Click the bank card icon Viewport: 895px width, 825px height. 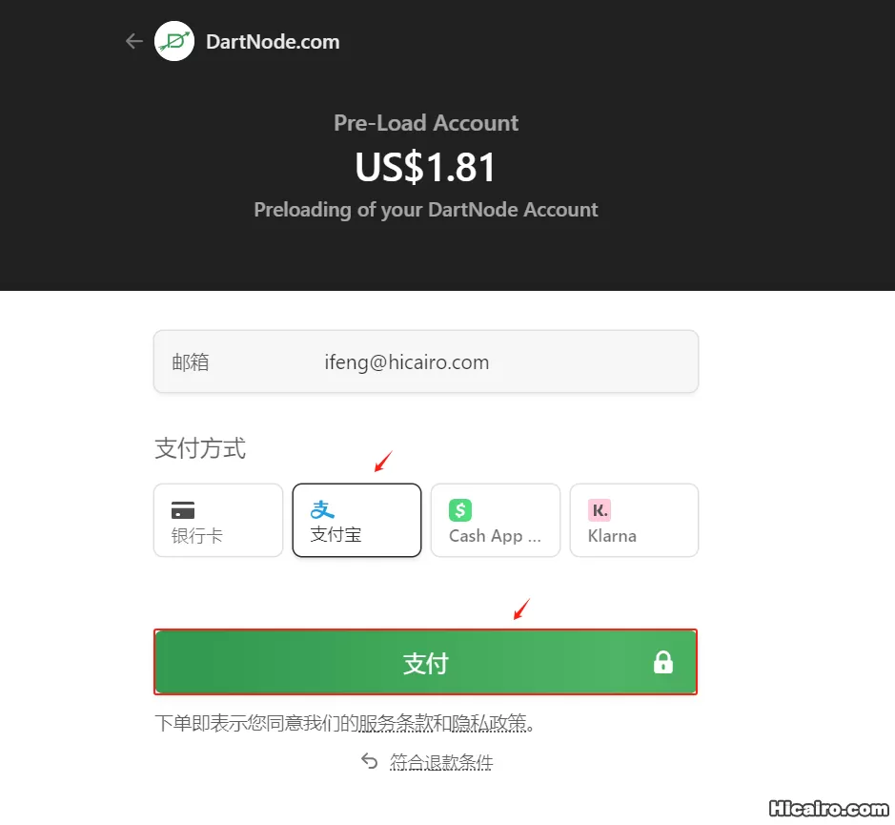[183, 510]
